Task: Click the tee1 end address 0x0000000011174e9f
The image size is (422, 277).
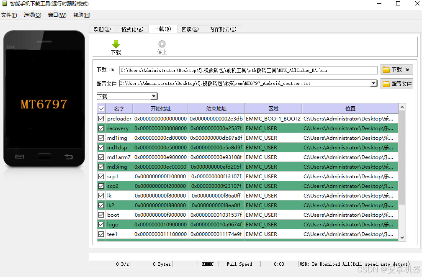Action: click(216, 234)
